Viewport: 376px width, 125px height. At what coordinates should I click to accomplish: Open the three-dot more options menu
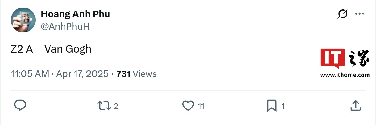[x=359, y=14]
